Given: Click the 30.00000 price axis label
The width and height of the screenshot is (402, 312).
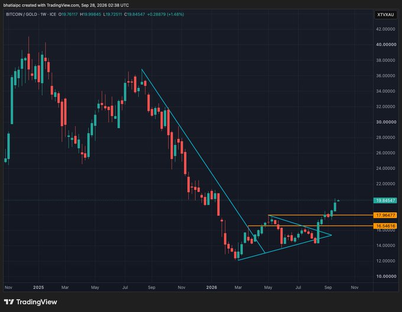Looking at the screenshot, I should pos(386,122).
